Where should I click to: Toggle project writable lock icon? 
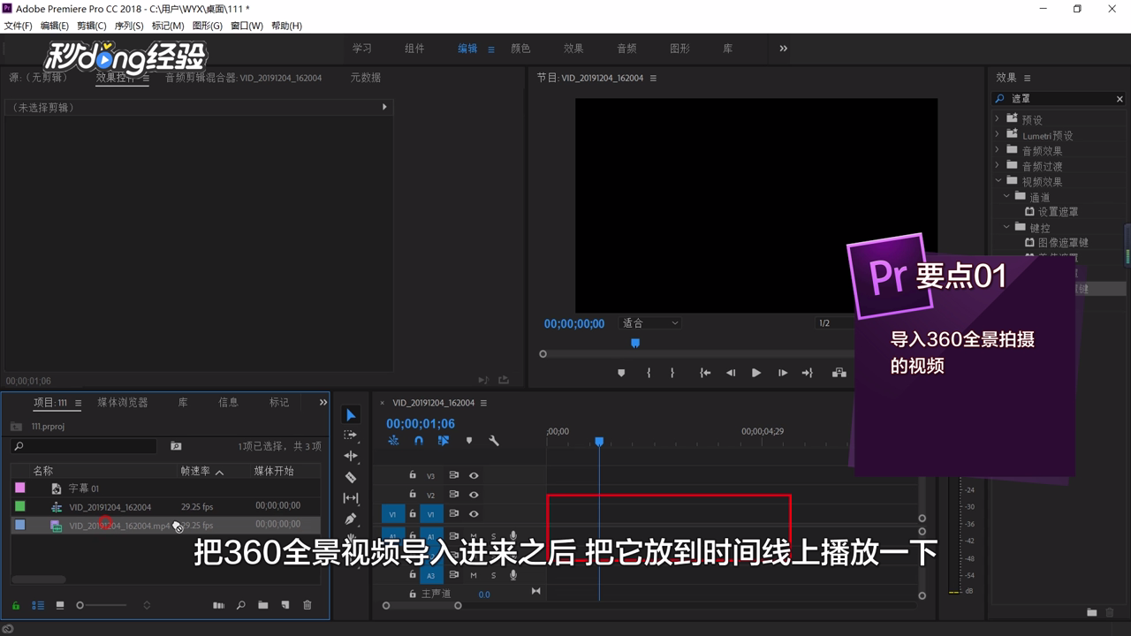click(16, 605)
